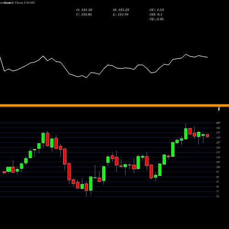Click the 77 price axis label
Screen dimensions: 229x229
click(x=218, y=191)
